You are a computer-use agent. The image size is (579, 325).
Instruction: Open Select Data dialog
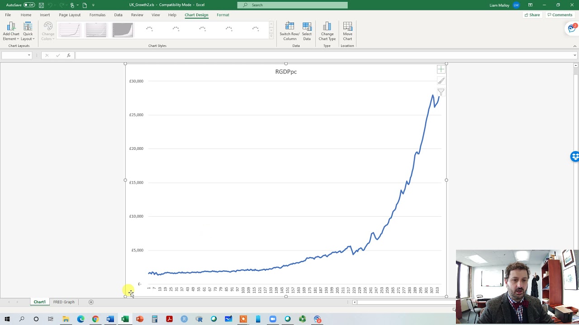(x=307, y=31)
